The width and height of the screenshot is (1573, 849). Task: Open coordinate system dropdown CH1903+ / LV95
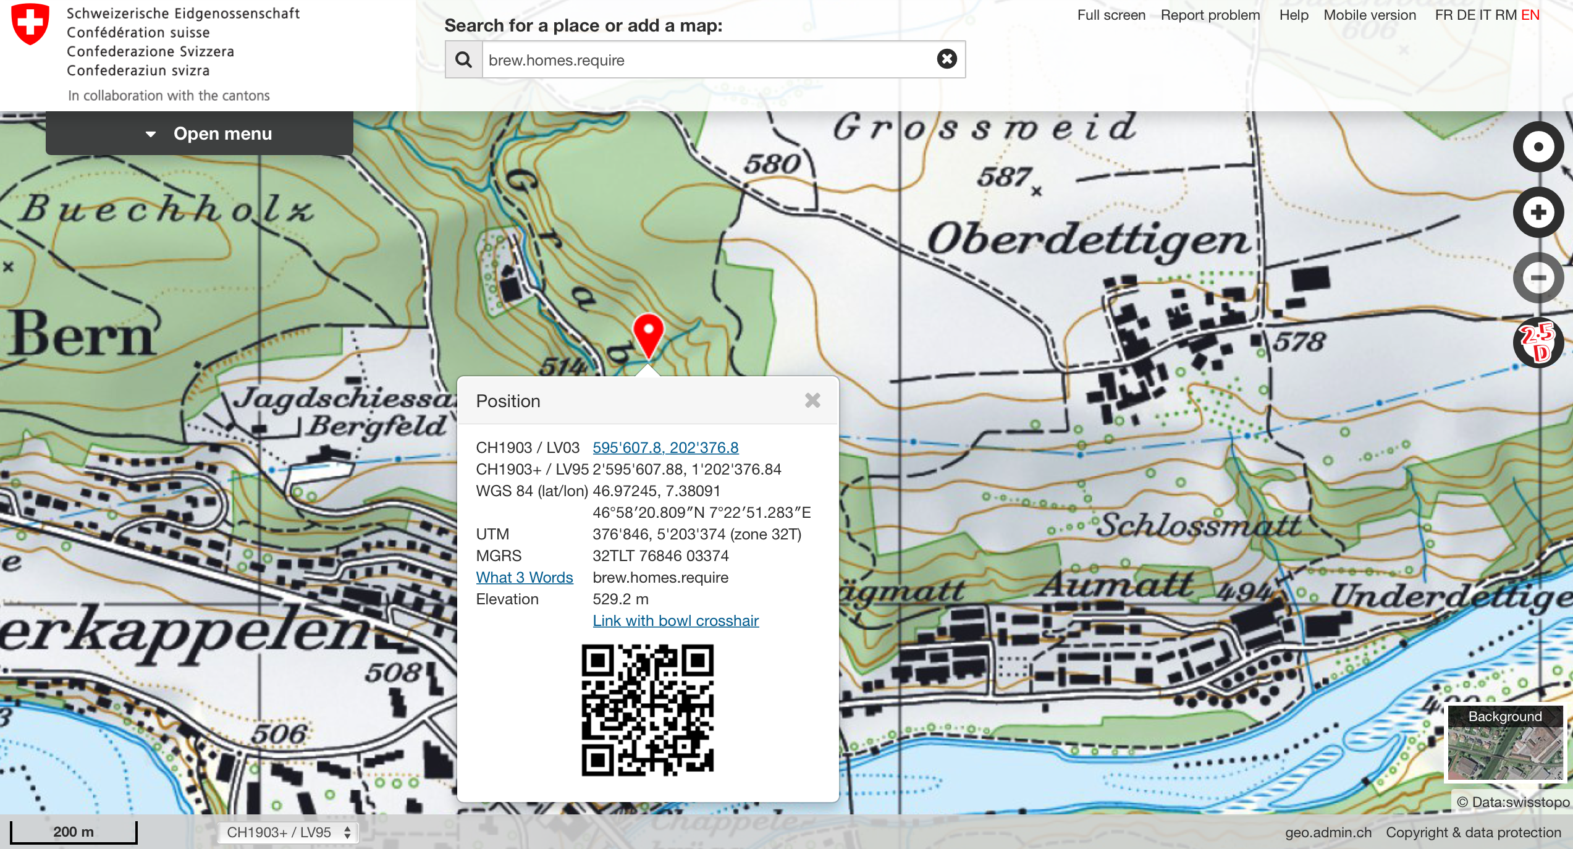point(288,832)
